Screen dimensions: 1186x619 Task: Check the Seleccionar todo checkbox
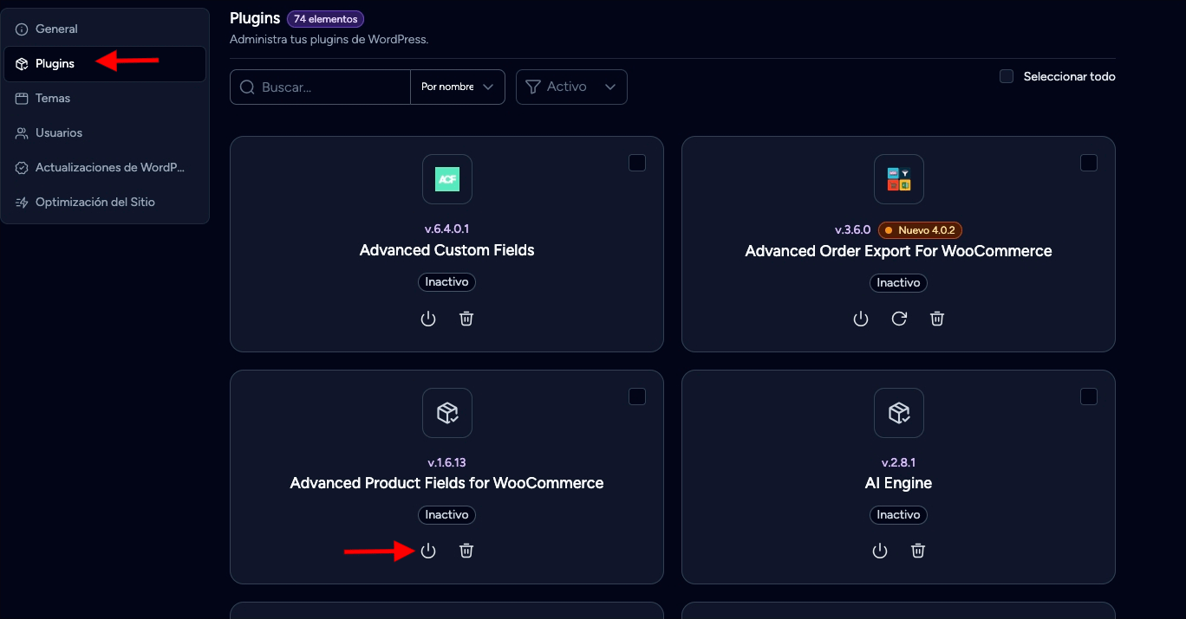(1007, 76)
